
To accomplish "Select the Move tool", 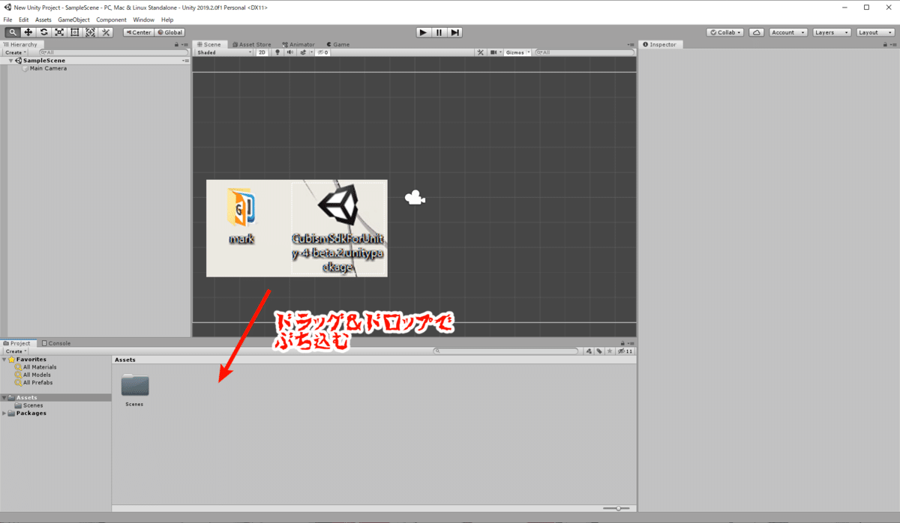I will pos(28,32).
